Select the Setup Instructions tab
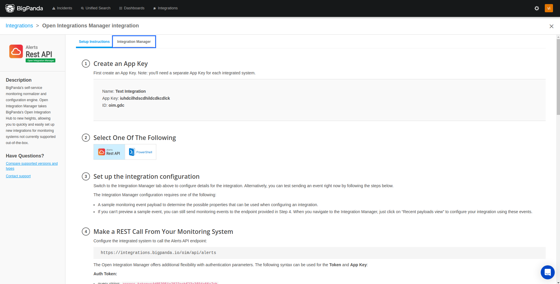The width and height of the screenshot is (560, 284). 94,41
